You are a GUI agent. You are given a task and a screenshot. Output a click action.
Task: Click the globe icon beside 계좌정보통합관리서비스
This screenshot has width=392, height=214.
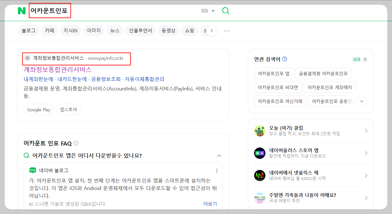[27, 58]
